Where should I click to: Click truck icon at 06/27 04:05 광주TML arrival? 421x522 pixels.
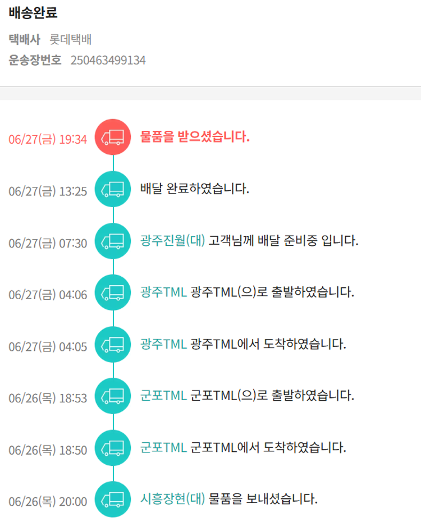(x=113, y=345)
